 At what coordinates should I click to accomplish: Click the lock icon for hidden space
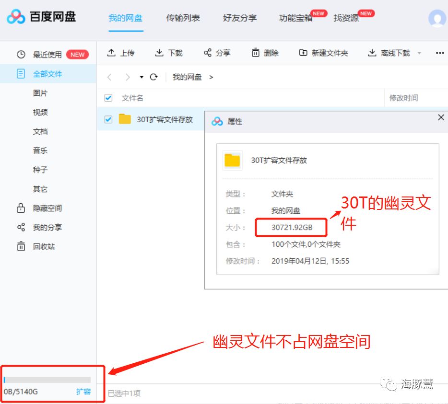21,208
